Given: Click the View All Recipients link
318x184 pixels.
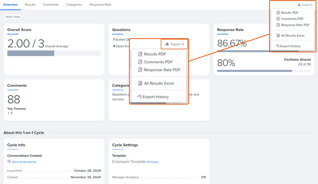Looking at the screenshot, I should pyautogui.click(x=24, y=162).
